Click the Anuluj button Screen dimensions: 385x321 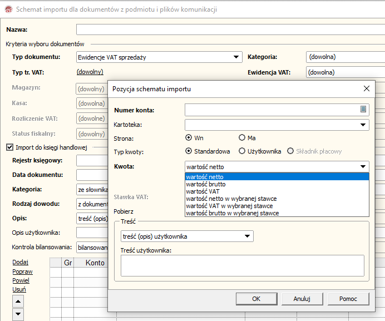[x=302, y=299]
